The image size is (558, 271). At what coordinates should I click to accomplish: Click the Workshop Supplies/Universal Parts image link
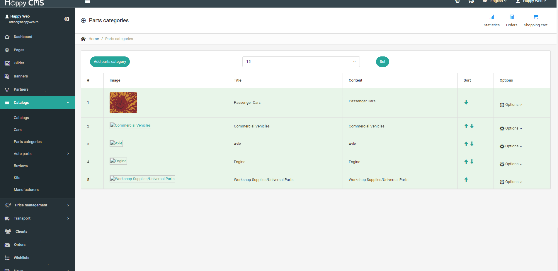point(142,179)
